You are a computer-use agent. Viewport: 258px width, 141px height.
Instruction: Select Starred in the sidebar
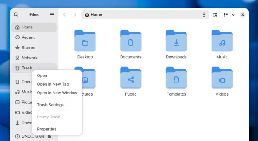34,48
